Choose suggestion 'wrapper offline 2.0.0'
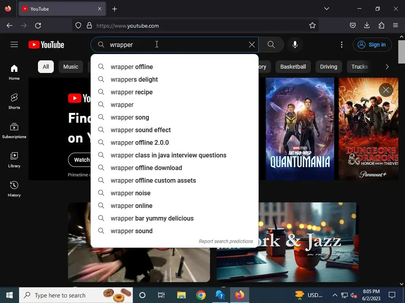The width and height of the screenshot is (405, 303). click(x=174, y=142)
